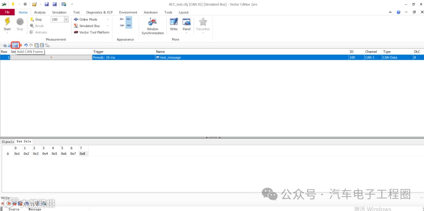Toggle num numeric display
The height and width of the screenshot is (211, 424).
coord(129,26)
